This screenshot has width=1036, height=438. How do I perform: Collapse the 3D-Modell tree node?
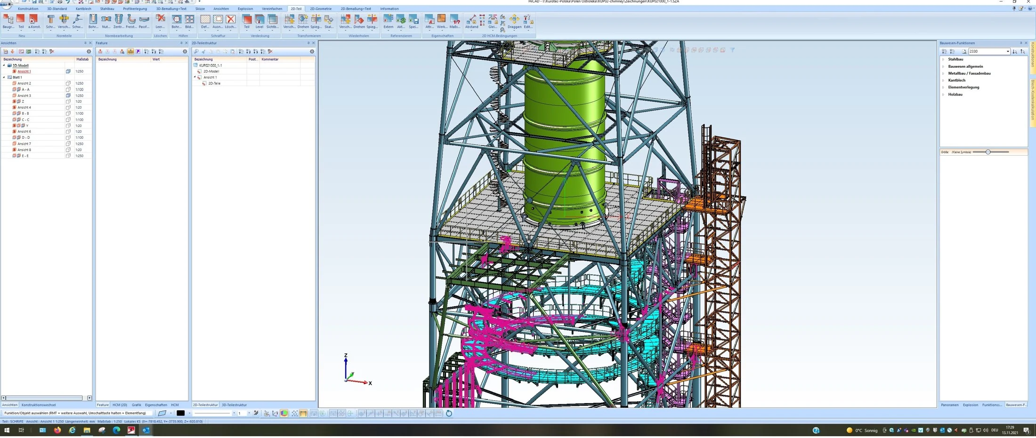click(x=4, y=65)
